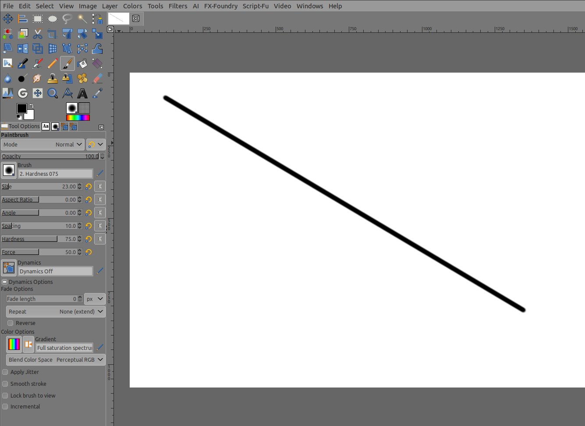Reset brush Size to default
The image size is (585, 426).
89,187
